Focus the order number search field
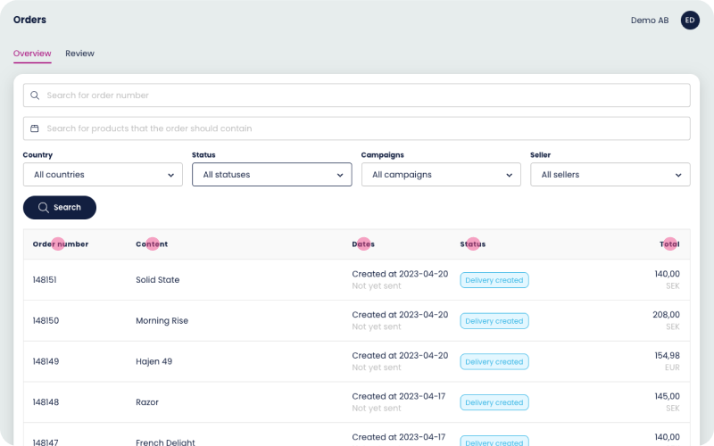Image resolution: width=714 pixels, height=446 pixels. pyautogui.click(x=357, y=95)
